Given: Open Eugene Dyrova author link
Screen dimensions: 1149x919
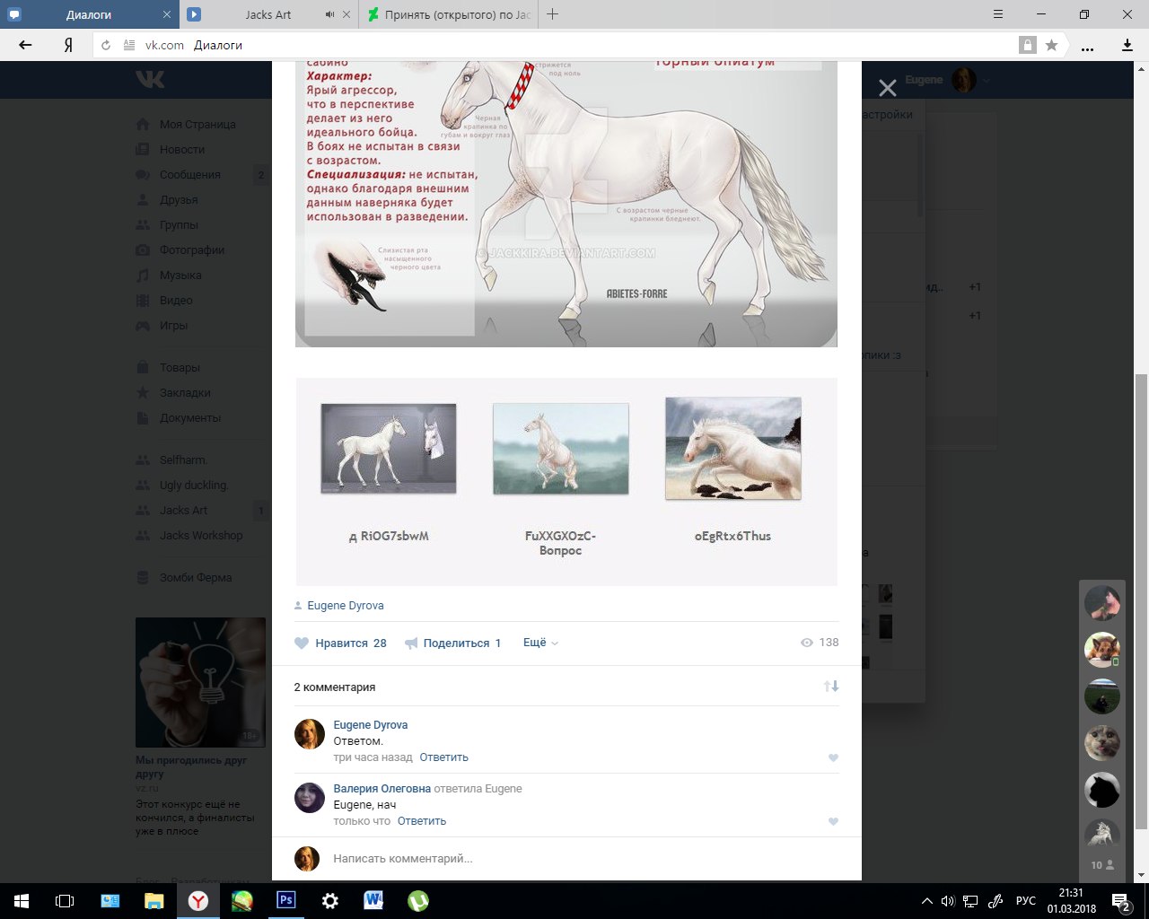Looking at the screenshot, I should coord(345,606).
